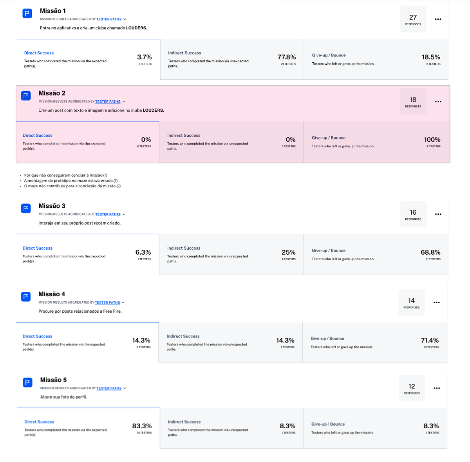Click the Missão 1 27 responses box

tap(413, 19)
